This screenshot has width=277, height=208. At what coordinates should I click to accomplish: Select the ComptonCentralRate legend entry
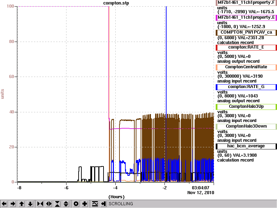coord(246,67)
